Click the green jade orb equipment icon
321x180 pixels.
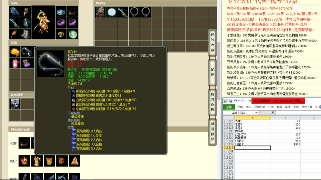coord(72,34)
